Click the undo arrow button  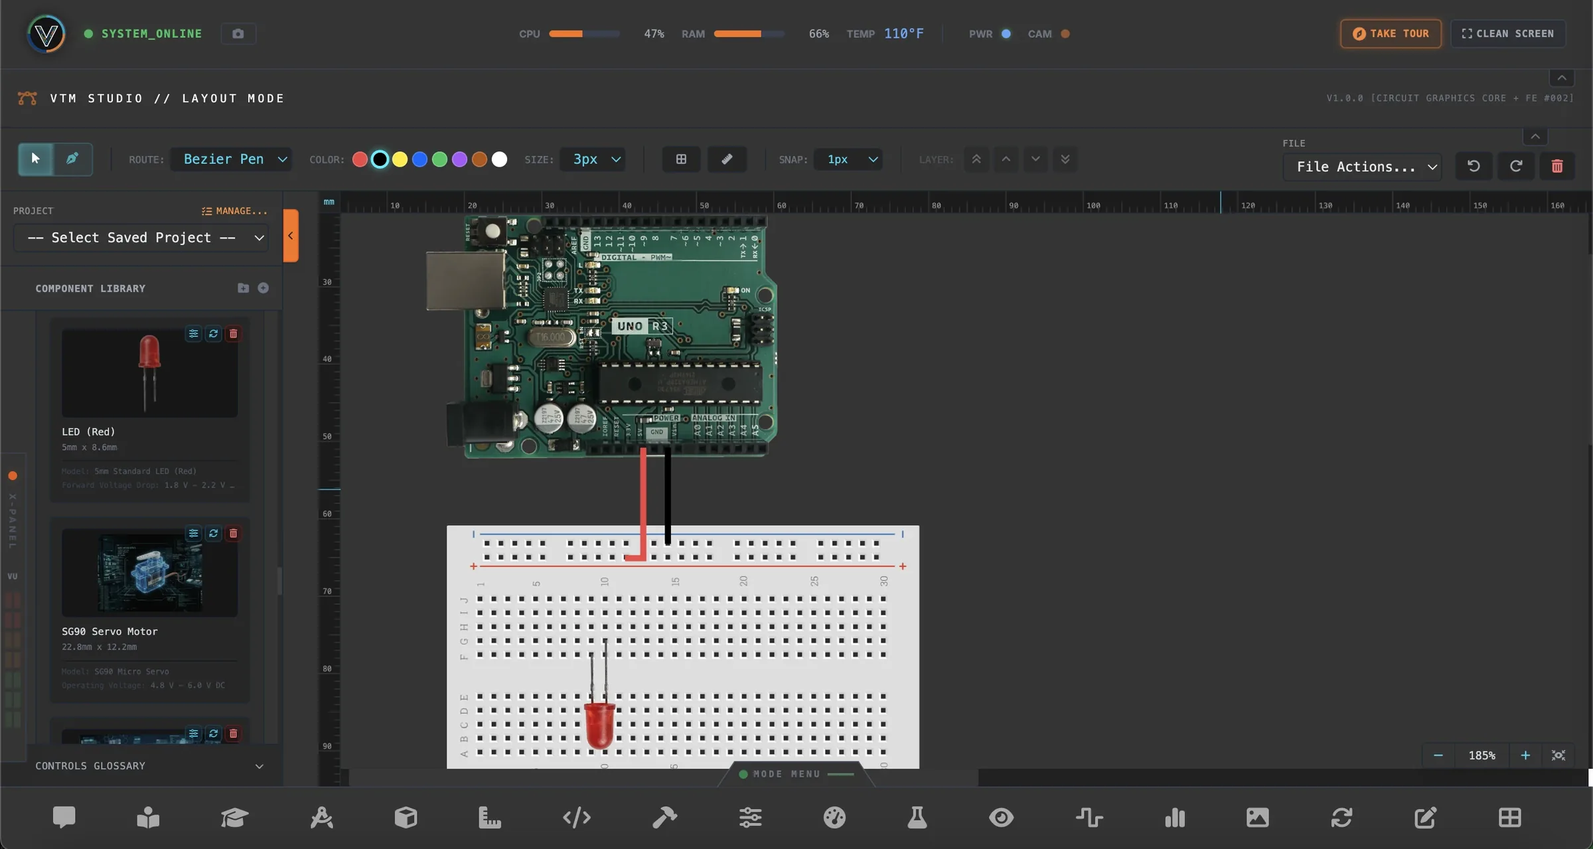(1474, 166)
